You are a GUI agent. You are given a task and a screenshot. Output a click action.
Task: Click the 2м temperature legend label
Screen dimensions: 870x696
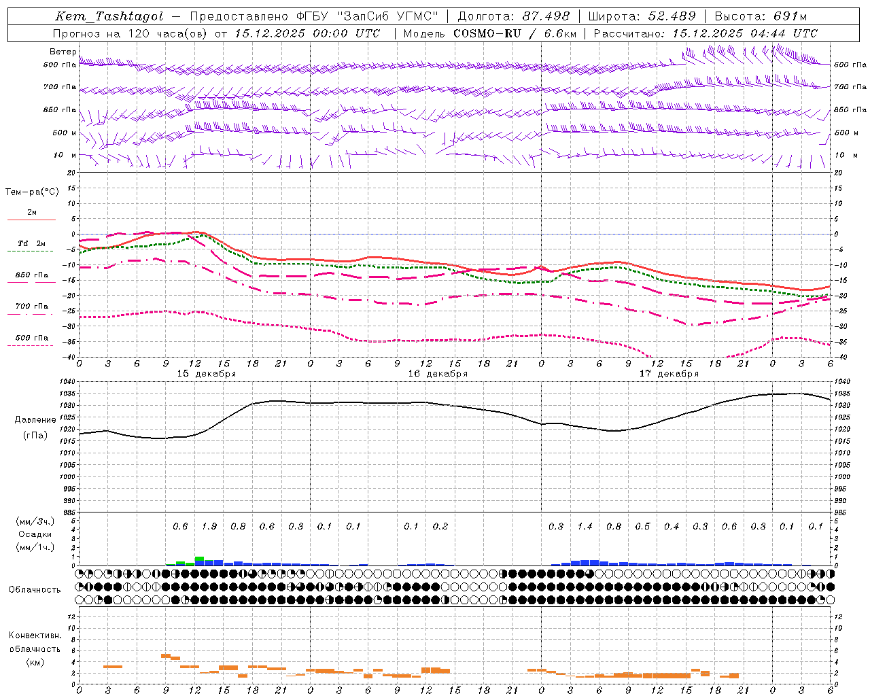point(32,213)
